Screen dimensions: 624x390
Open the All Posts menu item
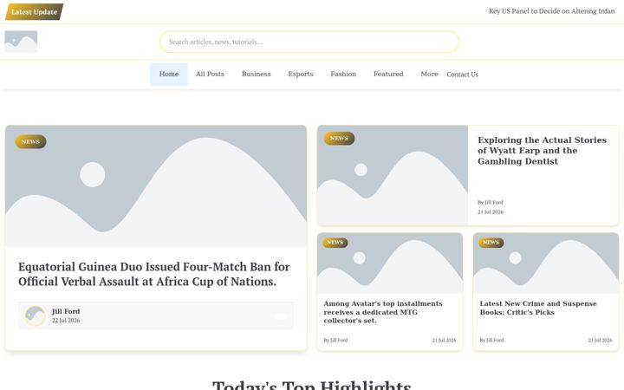pos(210,74)
